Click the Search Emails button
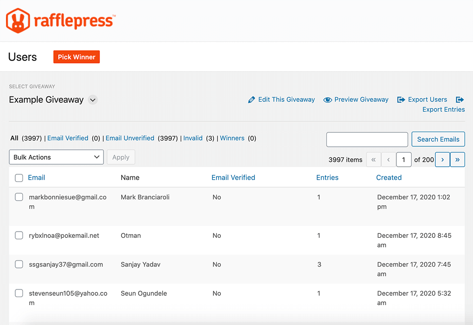Image resolution: width=473 pixels, height=325 pixels. pos(438,139)
